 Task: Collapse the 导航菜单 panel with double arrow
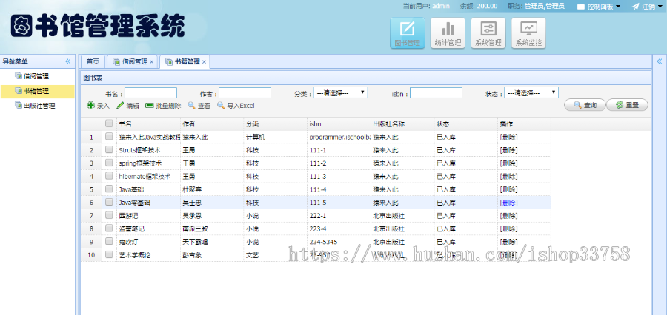pos(68,61)
